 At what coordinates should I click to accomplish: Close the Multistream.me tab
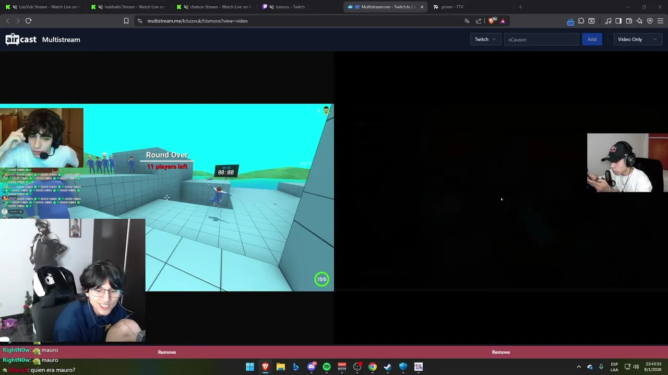[422, 7]
